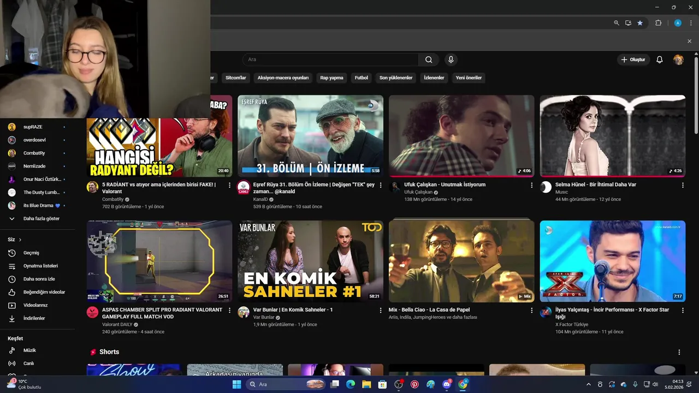Open İlyas Yalçıntaş İncir Performansı title
Image resolution: width=699 pixels, height=393 pixels.
(612, 313)
